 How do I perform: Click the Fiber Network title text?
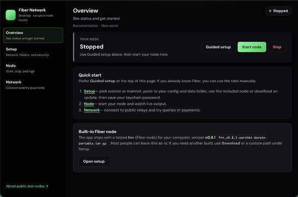point(32,10)
